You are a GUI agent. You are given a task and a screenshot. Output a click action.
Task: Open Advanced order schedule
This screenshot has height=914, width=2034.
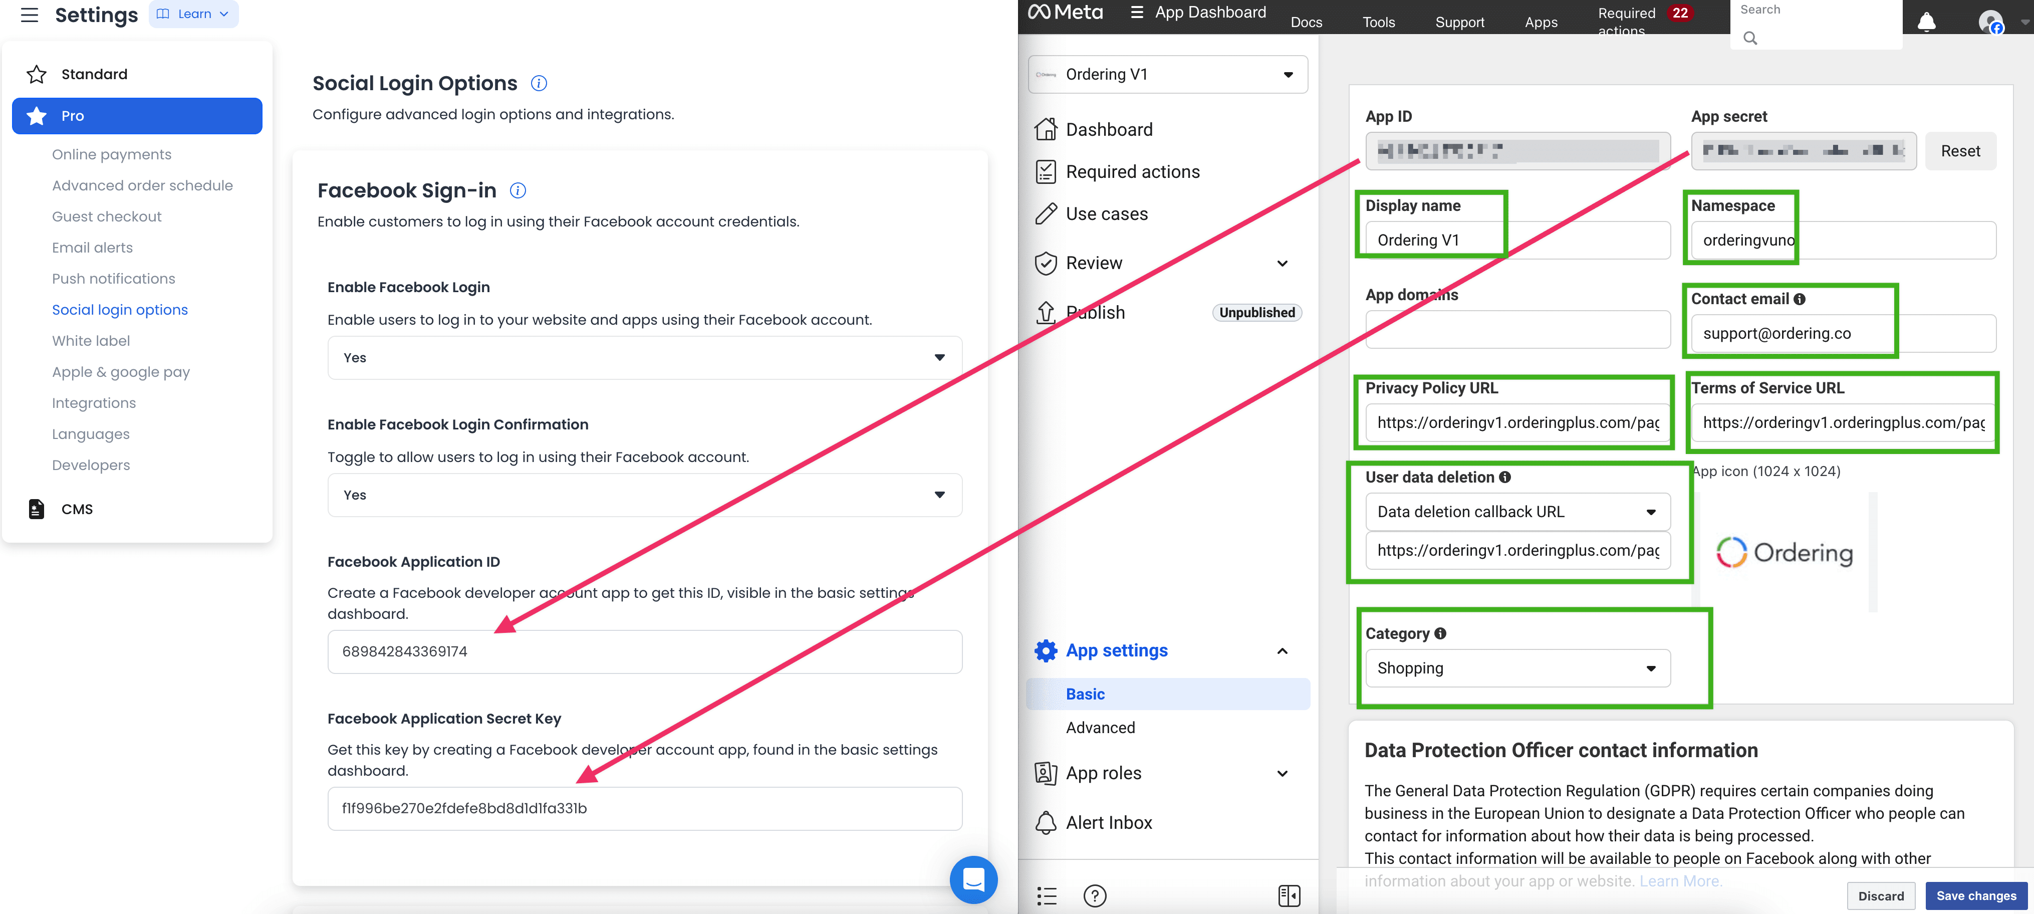[142, 185]
